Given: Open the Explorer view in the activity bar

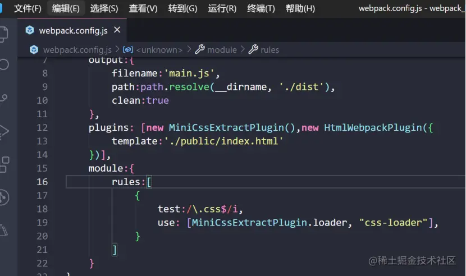Looking at the screenshot, I should pos(3,34).
